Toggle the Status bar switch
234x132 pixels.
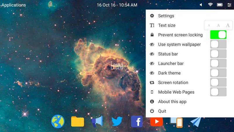218,54
